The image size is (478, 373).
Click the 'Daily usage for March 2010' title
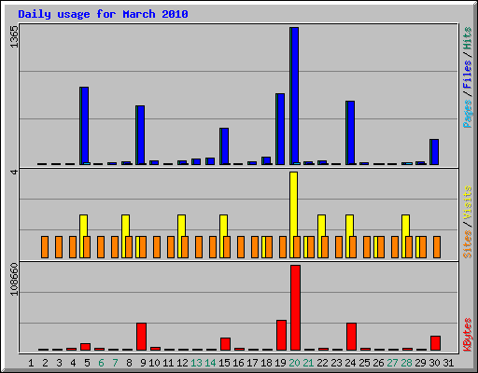click(x=103, y=14)
